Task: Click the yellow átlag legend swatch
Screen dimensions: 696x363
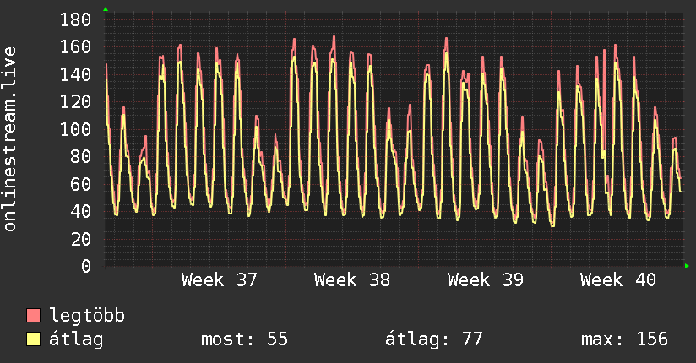Action: click(x=33, y=339)
